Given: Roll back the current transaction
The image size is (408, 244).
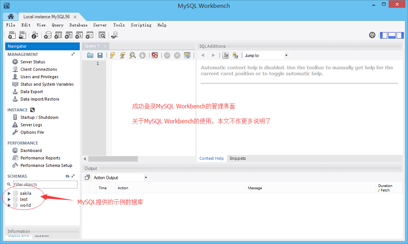Looking at the screenshot, I should [177, 55].
